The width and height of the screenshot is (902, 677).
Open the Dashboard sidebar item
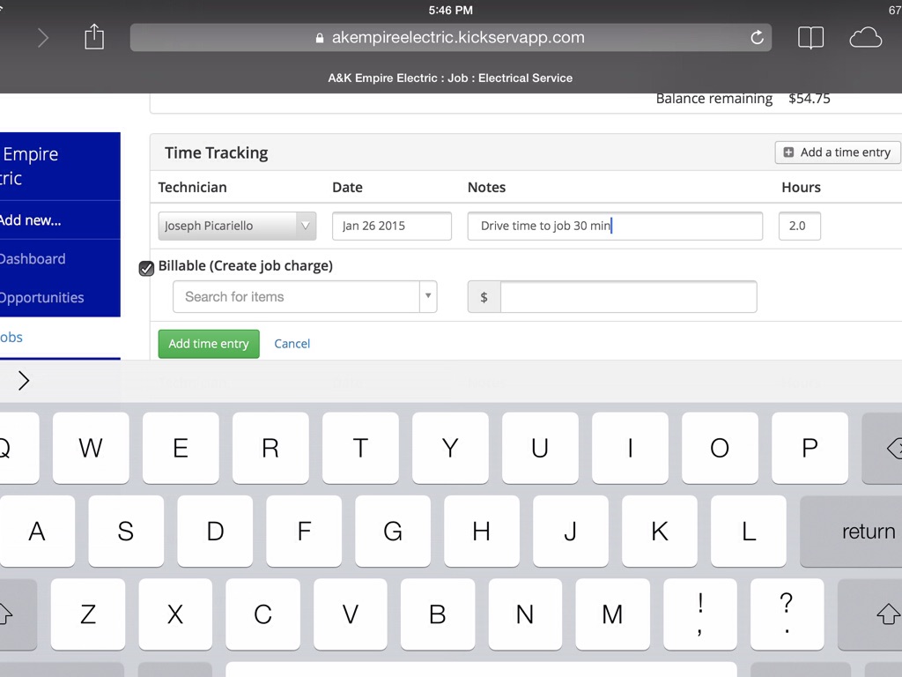33,258
